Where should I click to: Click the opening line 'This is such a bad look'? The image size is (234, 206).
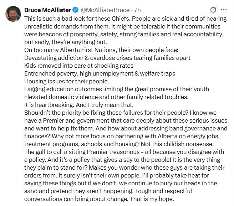tap(125, 19)
